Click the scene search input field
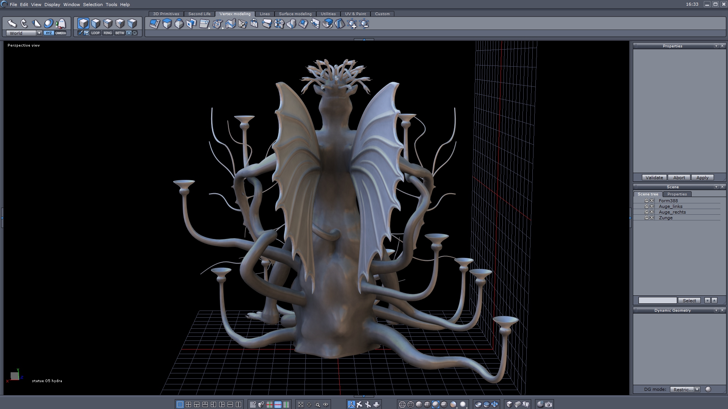The width and height of the screenshot is (728, 409). coord(657,300)
